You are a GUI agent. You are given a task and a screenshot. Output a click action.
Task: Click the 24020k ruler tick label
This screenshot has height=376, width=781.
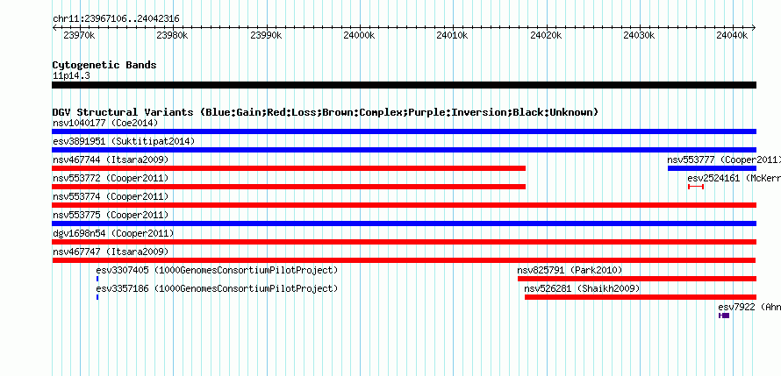pyautogui.click(x=546, y=35)
